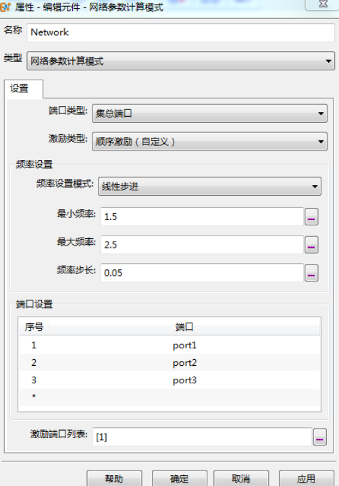
Task: Click the 取消 button
Action: (x=241, y=479)
